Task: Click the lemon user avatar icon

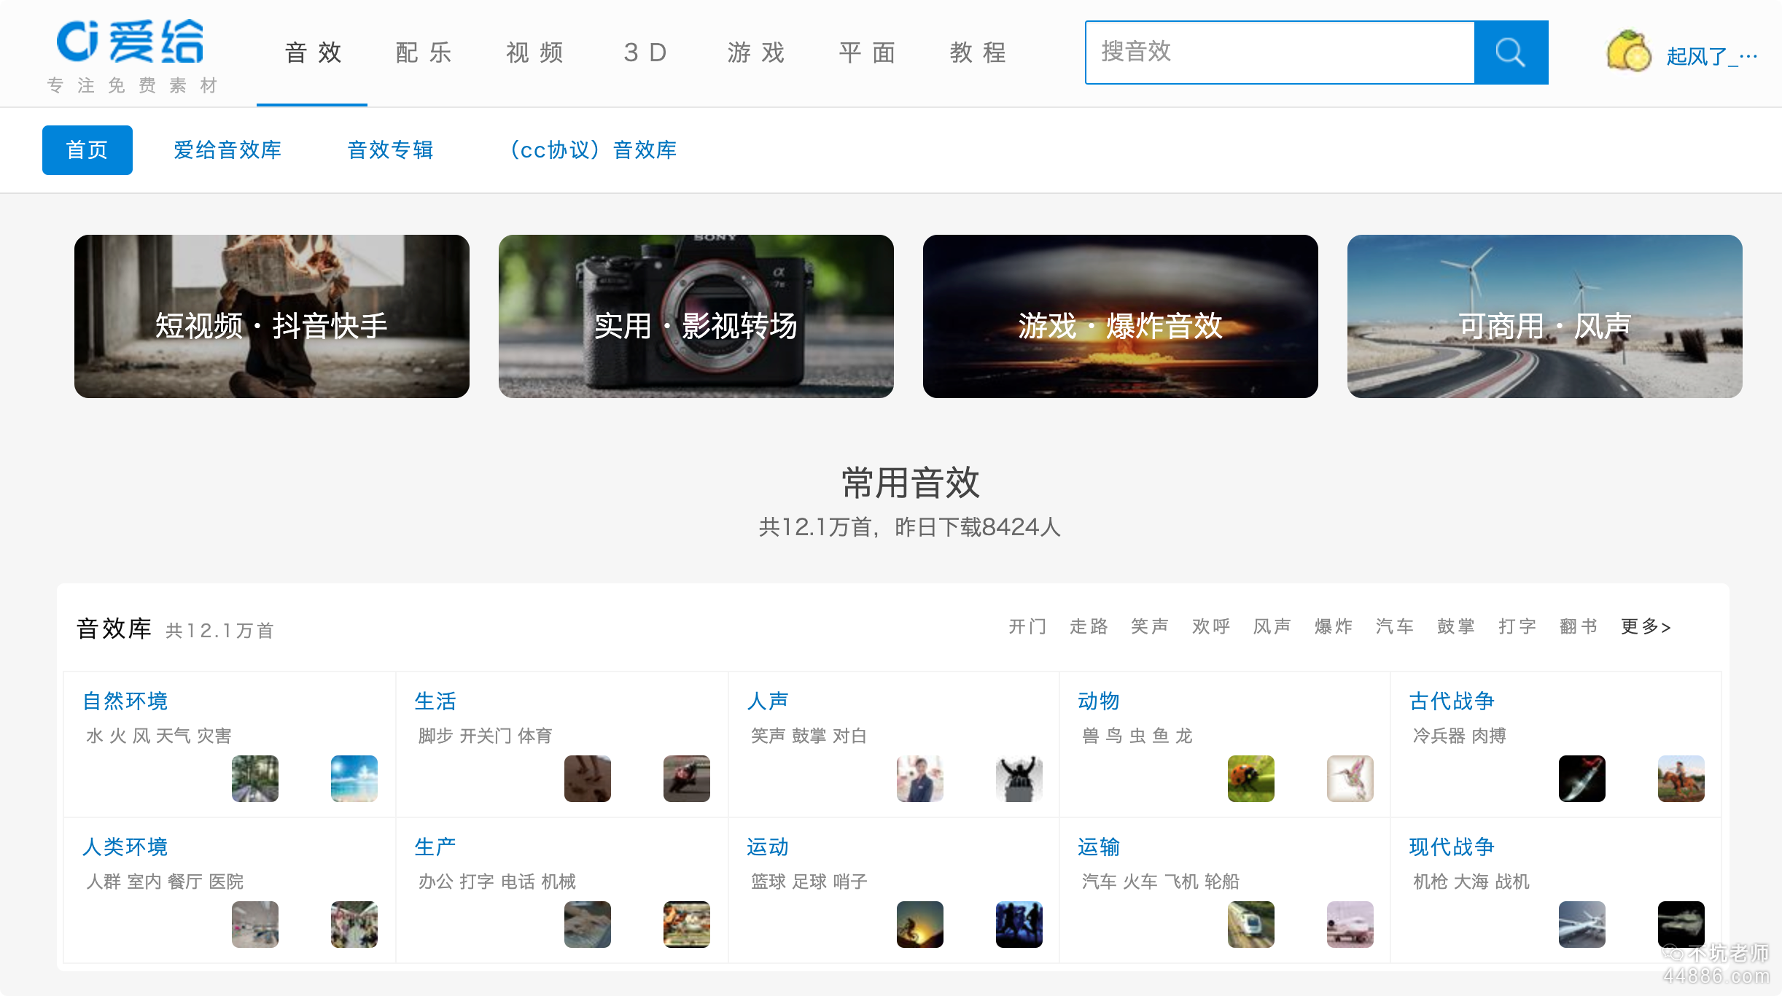Action: 1628,52
